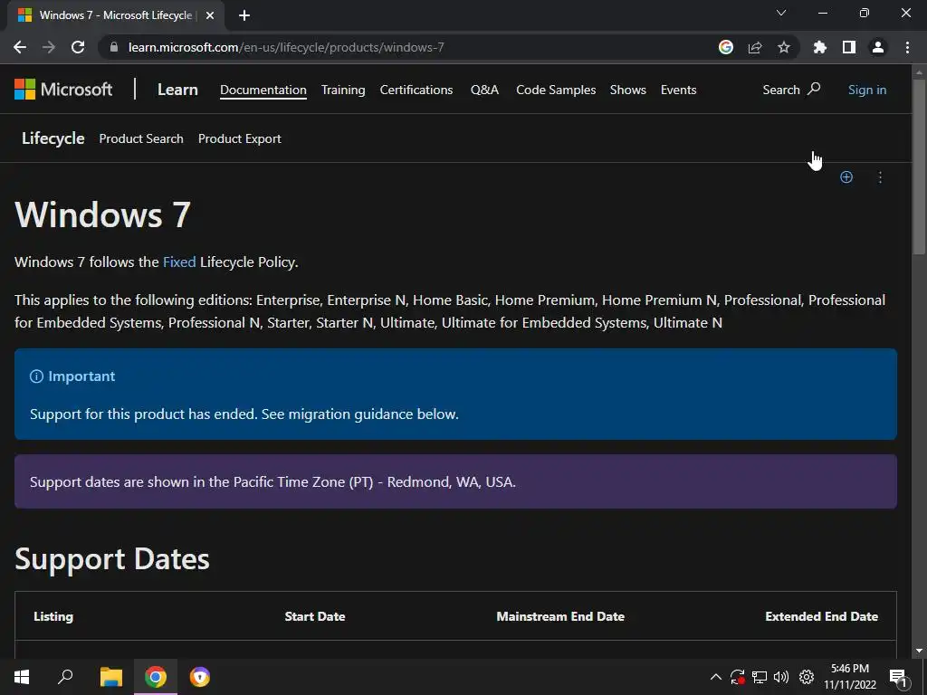Click the Chrome taskbar icon
The image size is (927, 695).
pos(156,677)
